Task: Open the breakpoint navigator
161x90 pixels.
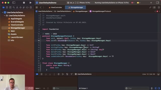Action: [x=27, y=7]
